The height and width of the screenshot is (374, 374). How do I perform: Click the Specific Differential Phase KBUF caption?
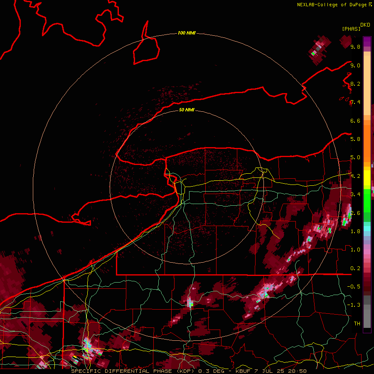click(x=189, y=371)
